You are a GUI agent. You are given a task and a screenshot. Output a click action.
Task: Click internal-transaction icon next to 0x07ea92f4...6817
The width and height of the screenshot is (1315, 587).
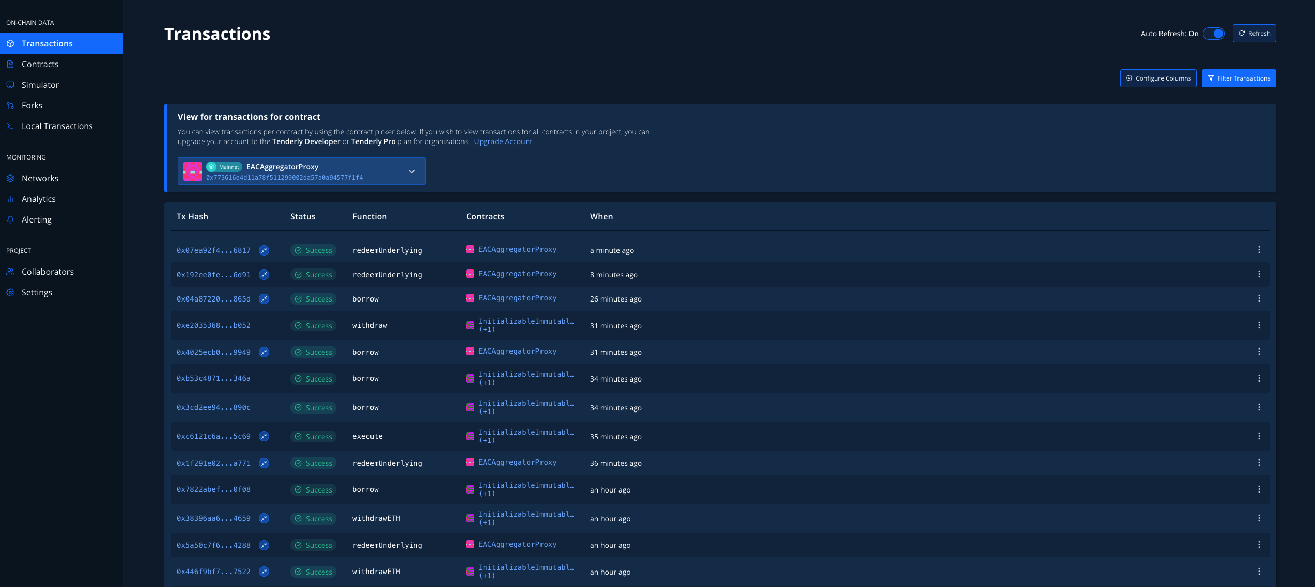264,250
